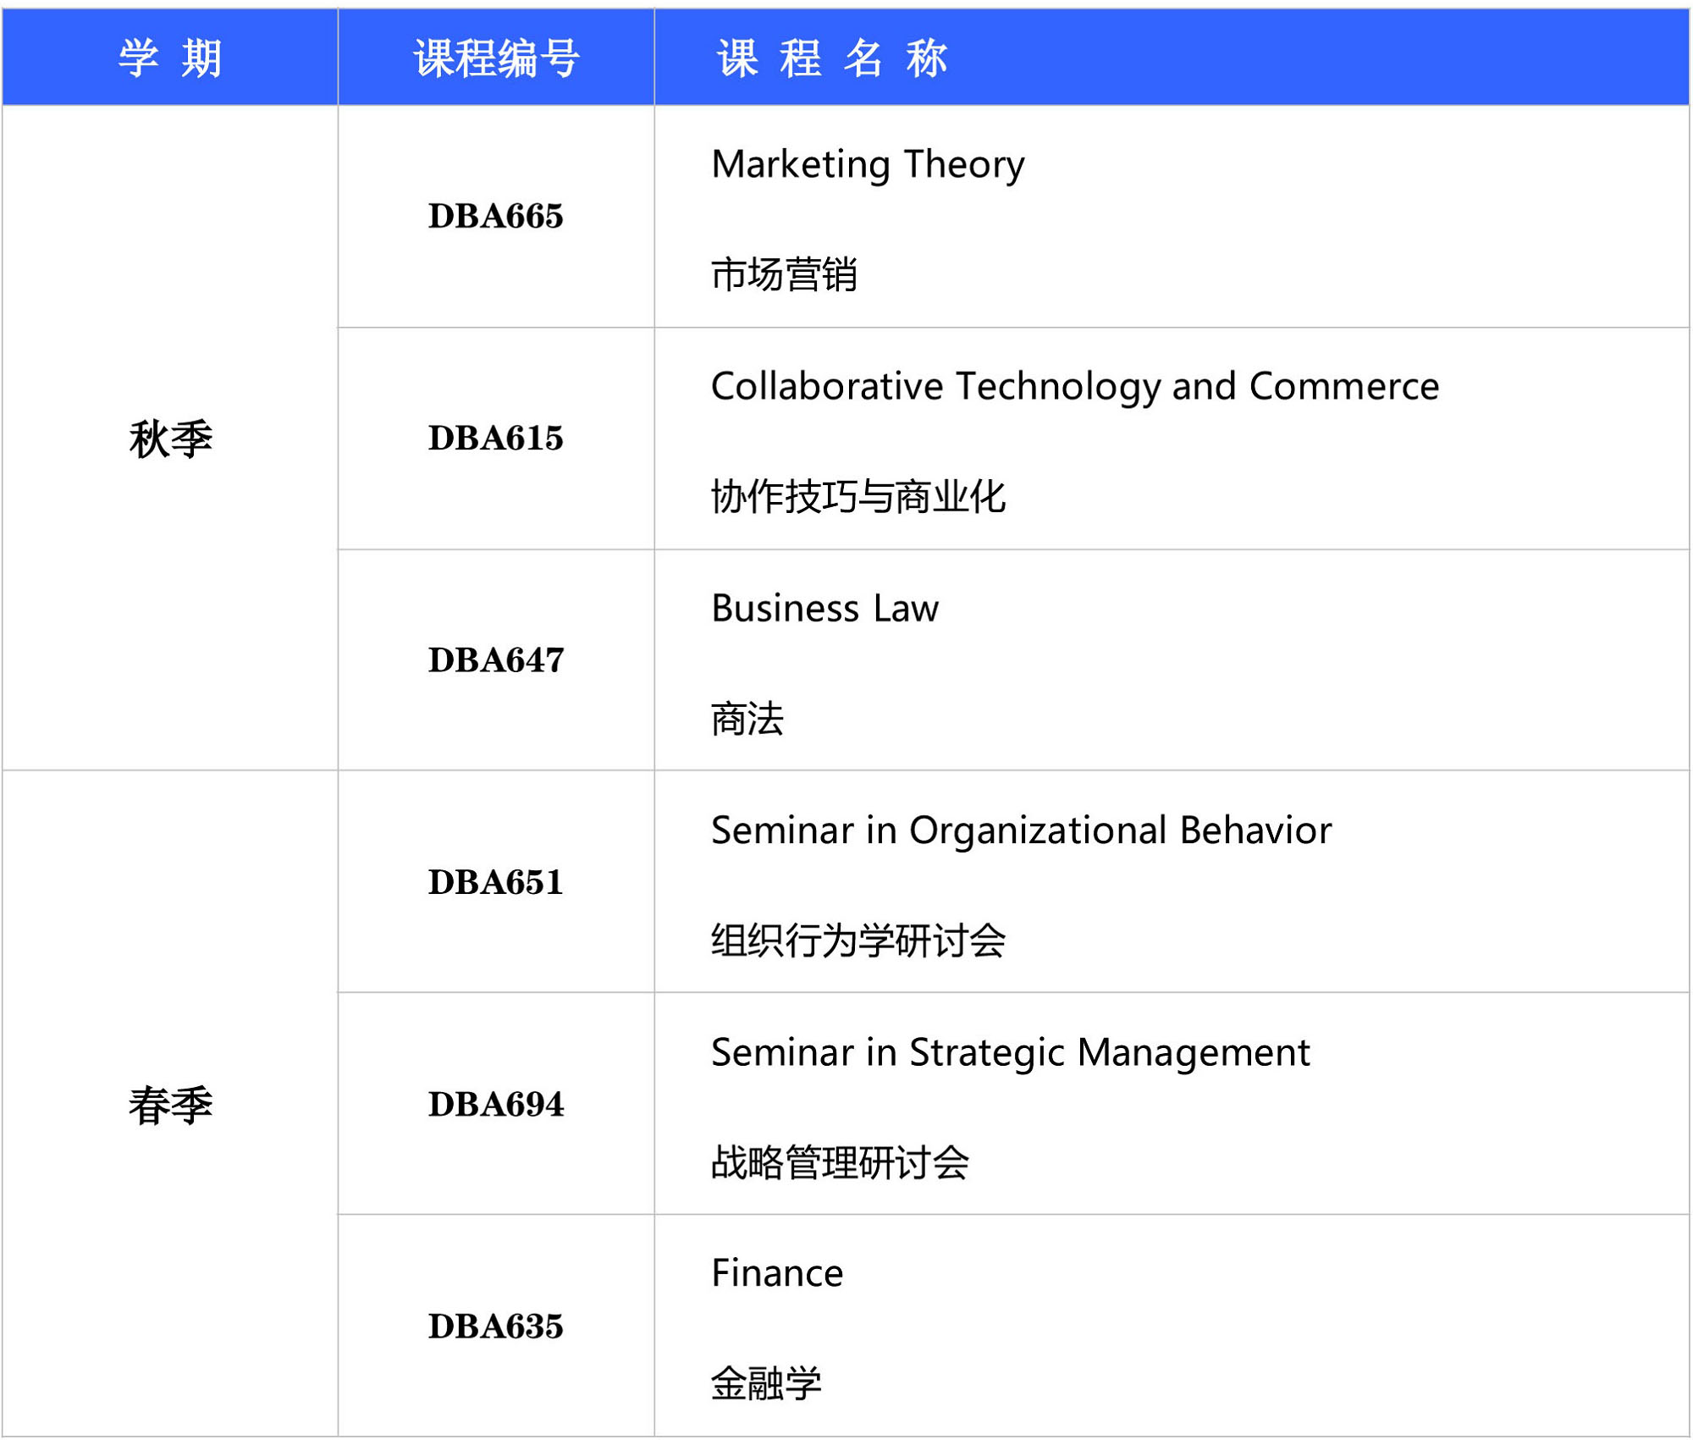Screen dimensions: 1693x1440
Task: Click the 组织行为学研讨会 text
Action: (x=858, y=940)
